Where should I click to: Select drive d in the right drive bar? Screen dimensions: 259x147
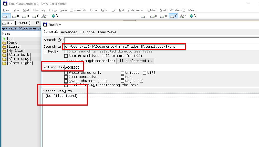154,16
